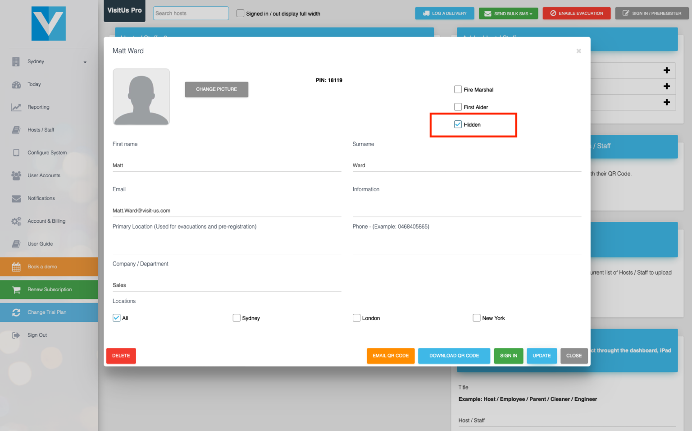The image size is (692, 431).
Task: Open Book a demo using the calendar icon
Action: (16, 266)
